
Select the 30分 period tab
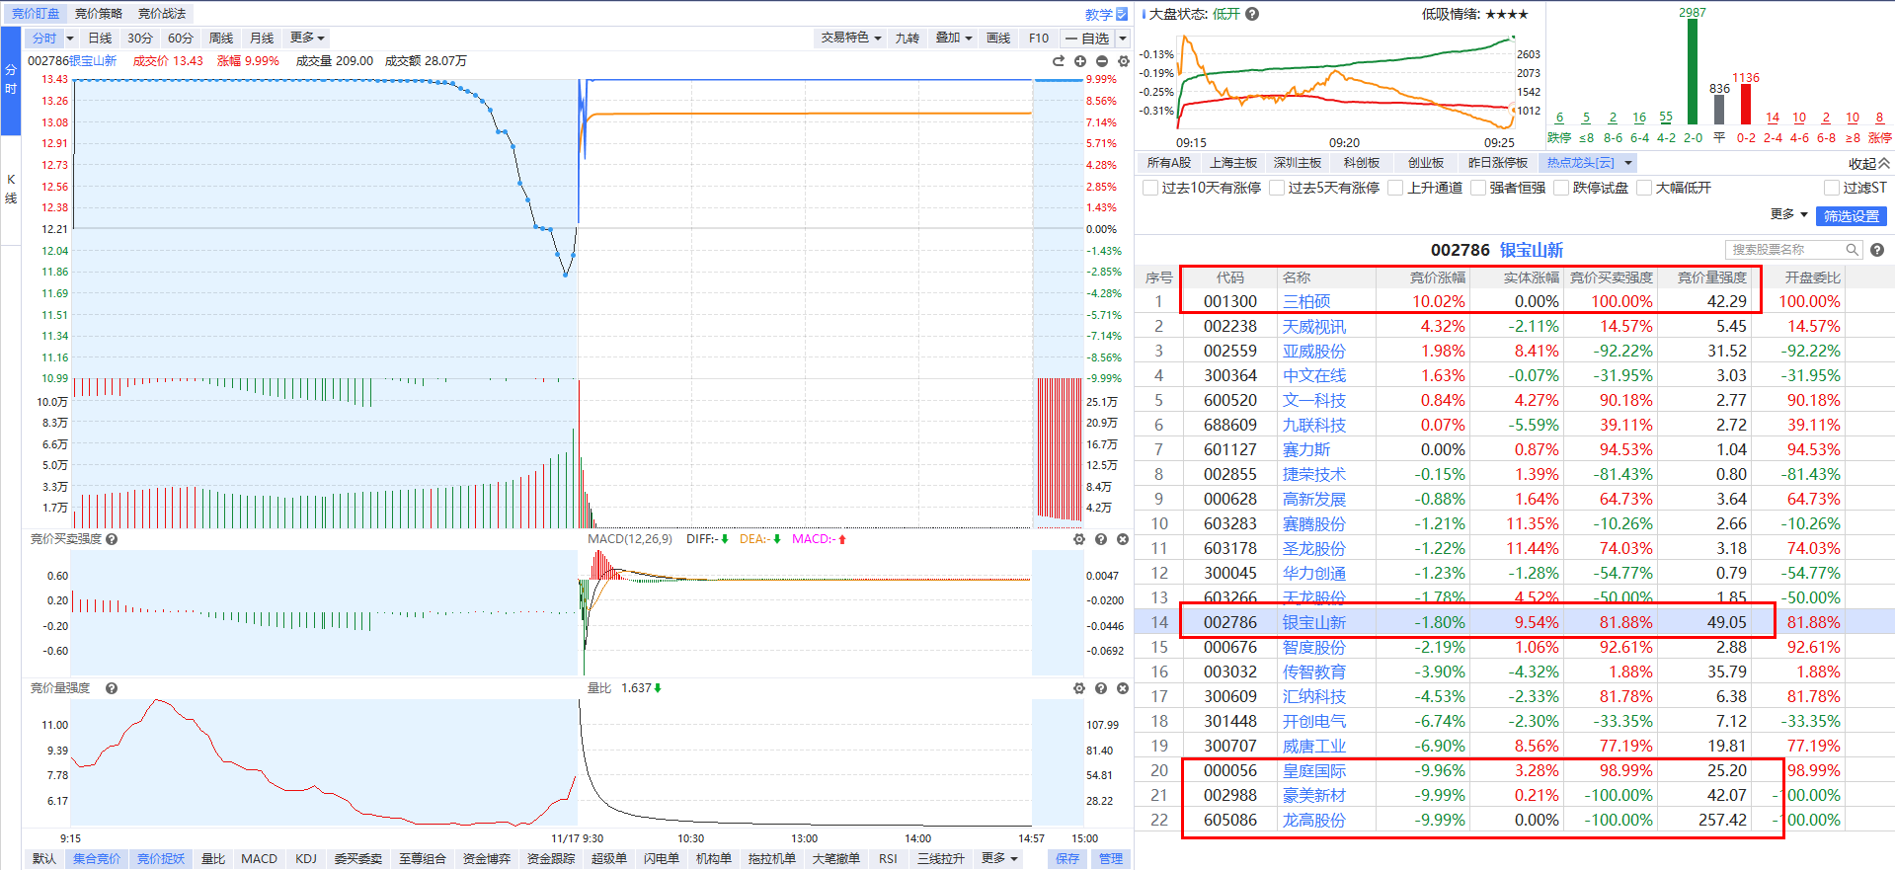140,39
